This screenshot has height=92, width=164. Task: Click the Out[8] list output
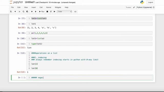(x=42, y=28)
